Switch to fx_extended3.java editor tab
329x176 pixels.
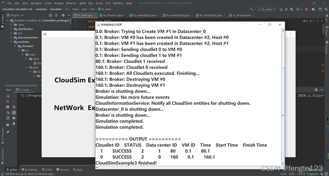[x=145, y=15]
